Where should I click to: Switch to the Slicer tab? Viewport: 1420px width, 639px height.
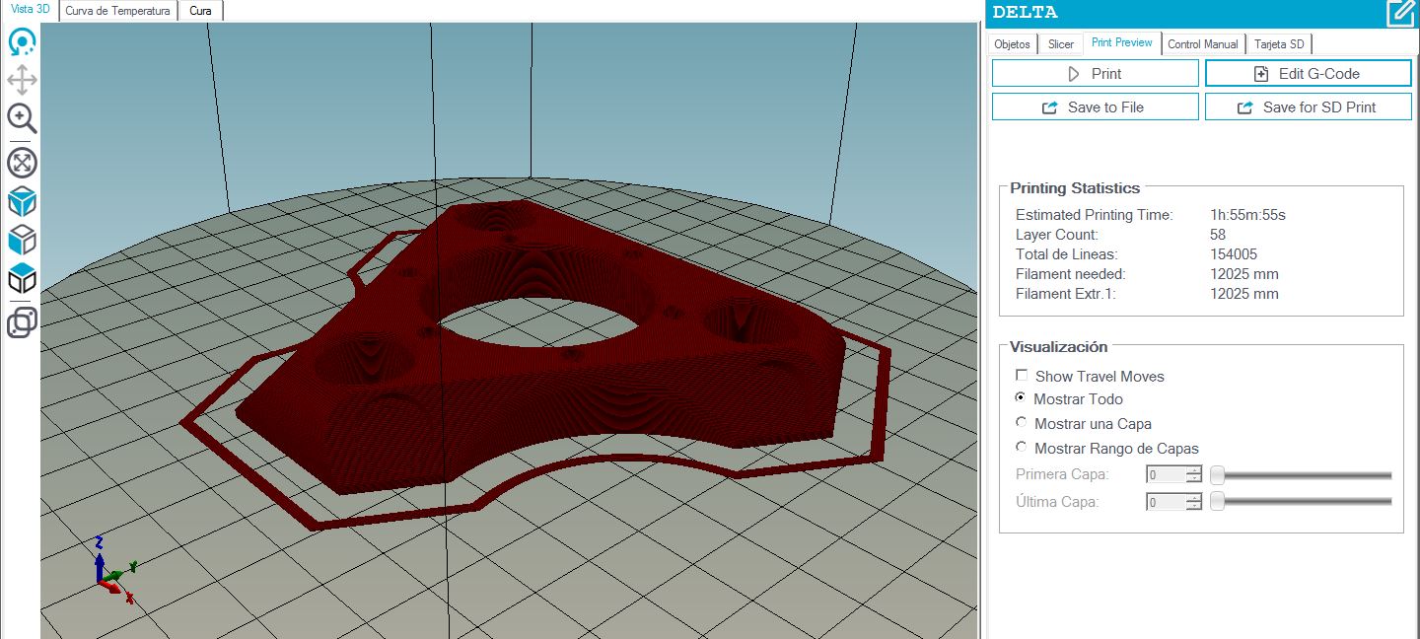(1060, 44)
